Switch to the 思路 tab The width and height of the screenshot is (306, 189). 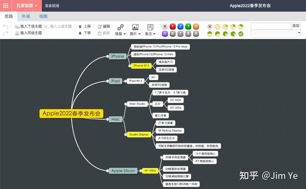9,16
